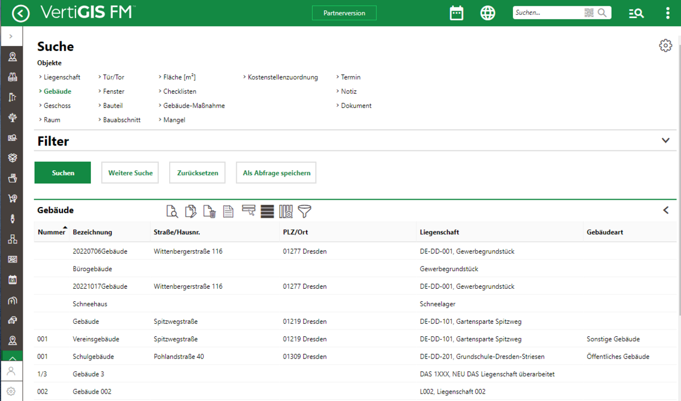Open the user profile sidebar icon
The height and width of the screenshot is (401, 681).
pyautogui.click(x=11, y=372)
